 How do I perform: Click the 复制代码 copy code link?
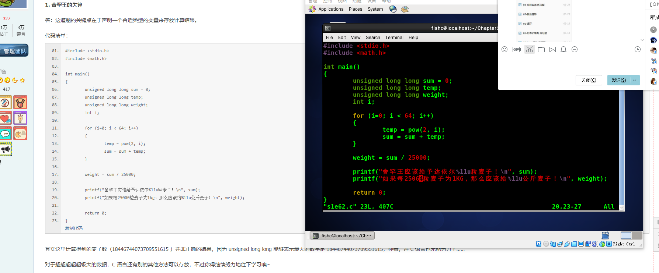coord(74,228)
